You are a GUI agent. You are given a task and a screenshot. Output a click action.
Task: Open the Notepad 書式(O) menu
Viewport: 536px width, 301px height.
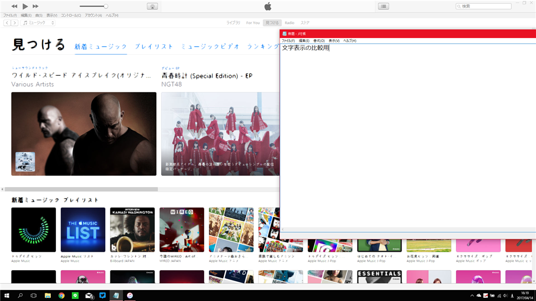319,41
